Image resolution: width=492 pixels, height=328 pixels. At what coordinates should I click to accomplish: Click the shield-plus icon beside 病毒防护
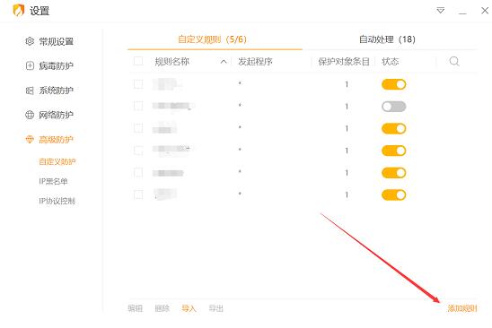coord(30,65)
